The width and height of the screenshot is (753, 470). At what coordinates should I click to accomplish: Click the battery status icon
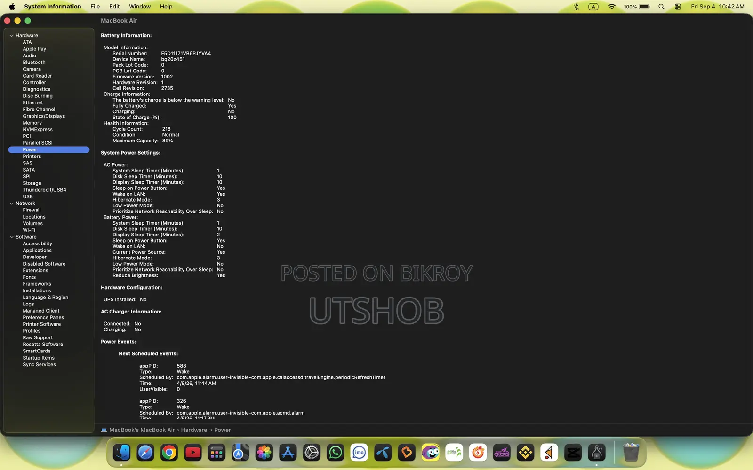coord(645,7)
